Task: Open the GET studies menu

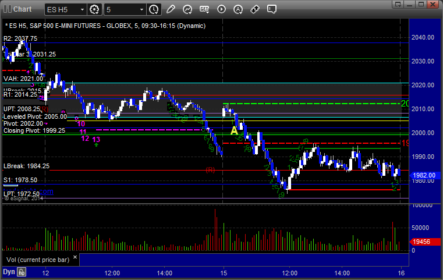Action: coord(204,9)
